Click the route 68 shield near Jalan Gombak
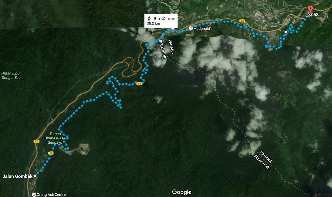This screenshot has height=197, width=332. pos(51,153)
